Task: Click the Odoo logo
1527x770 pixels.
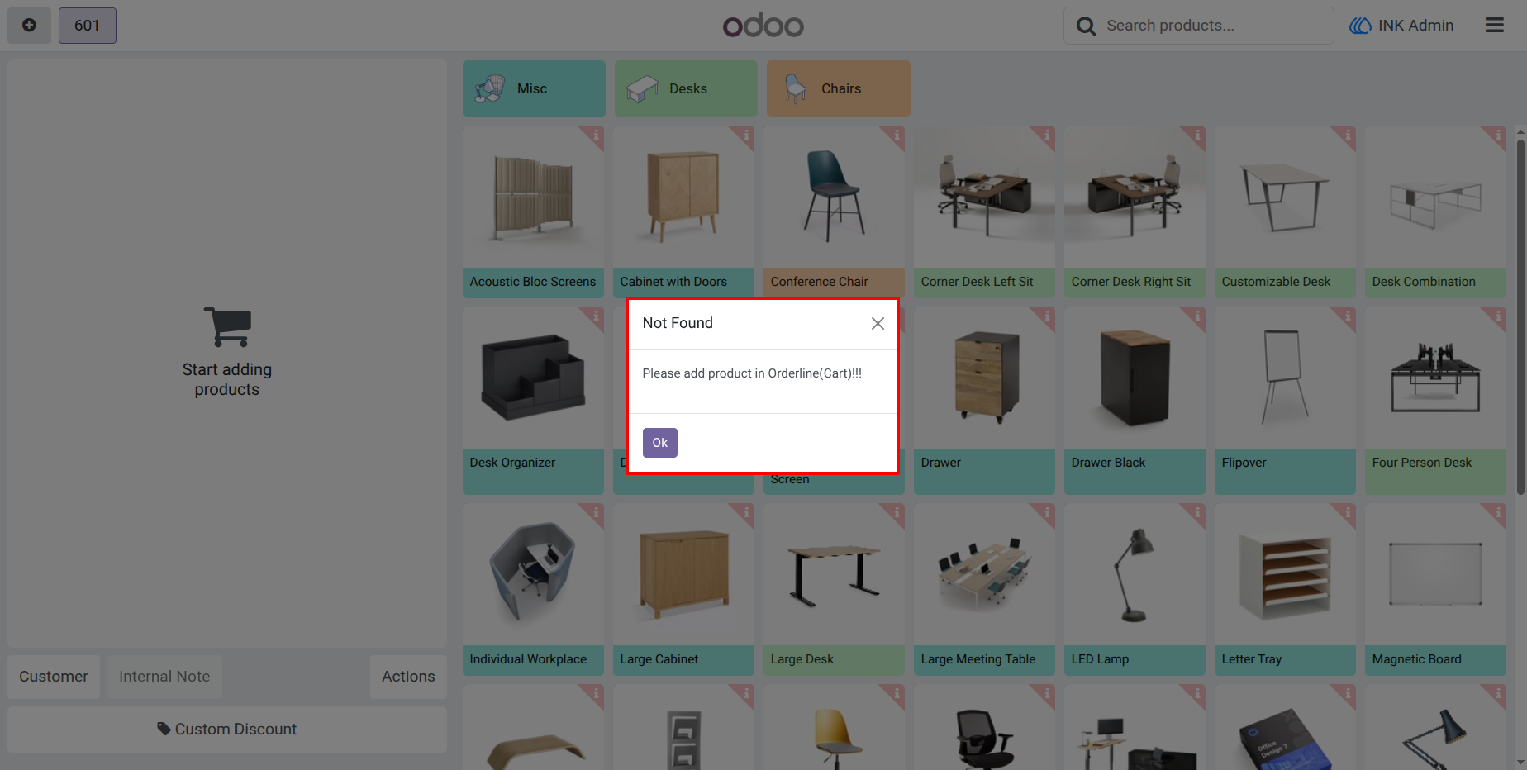Action: [x=763, y=26]
